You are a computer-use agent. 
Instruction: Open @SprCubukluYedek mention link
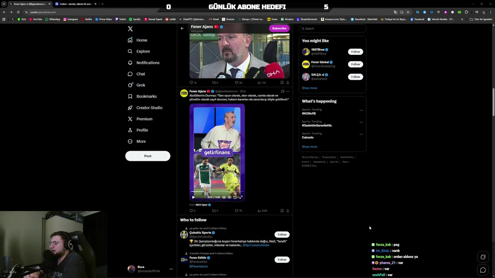(256, 245)
